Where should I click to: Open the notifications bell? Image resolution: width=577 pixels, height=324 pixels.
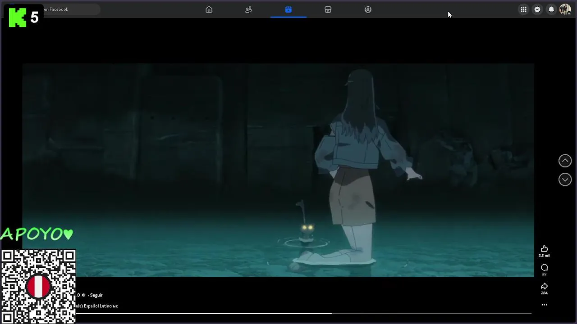click(x=551, y=9)
